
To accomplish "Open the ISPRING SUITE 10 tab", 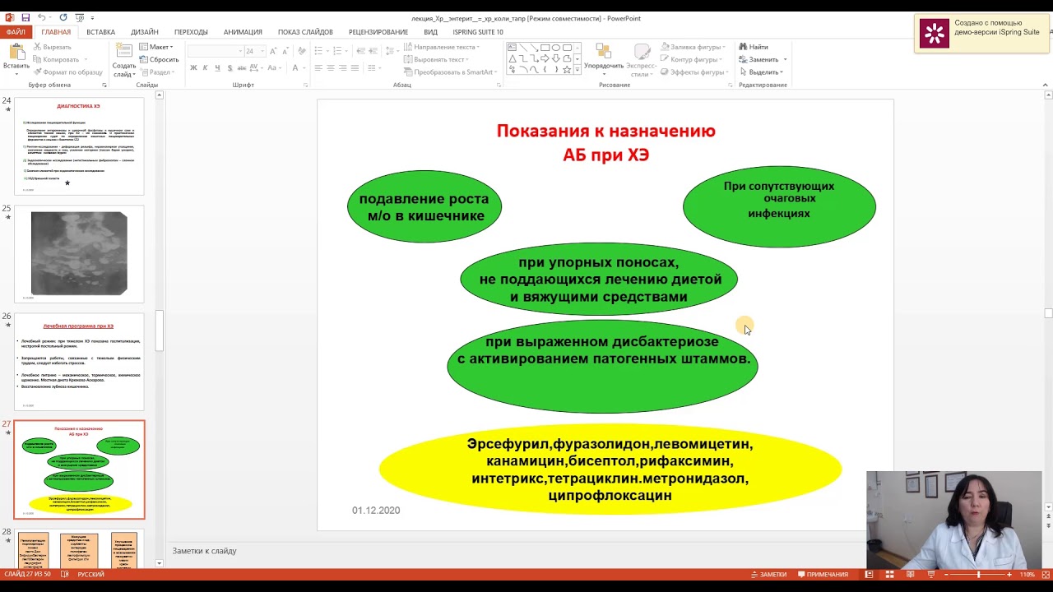I will coord(478,32).
